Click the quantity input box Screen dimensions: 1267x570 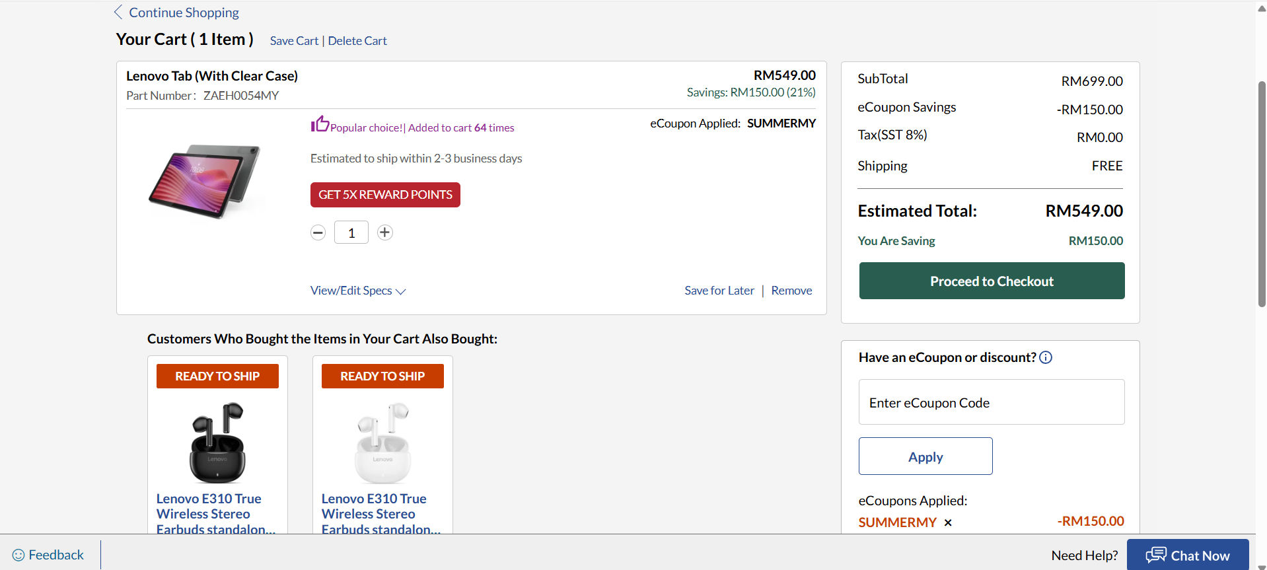[351, 232]
